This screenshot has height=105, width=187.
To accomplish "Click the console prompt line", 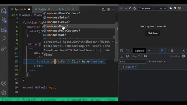I will [153, 72].
